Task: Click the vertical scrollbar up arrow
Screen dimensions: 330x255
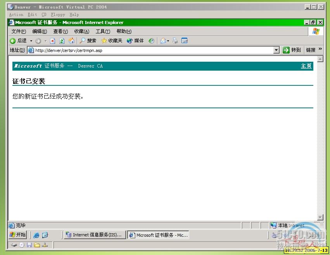Action: 320,59
